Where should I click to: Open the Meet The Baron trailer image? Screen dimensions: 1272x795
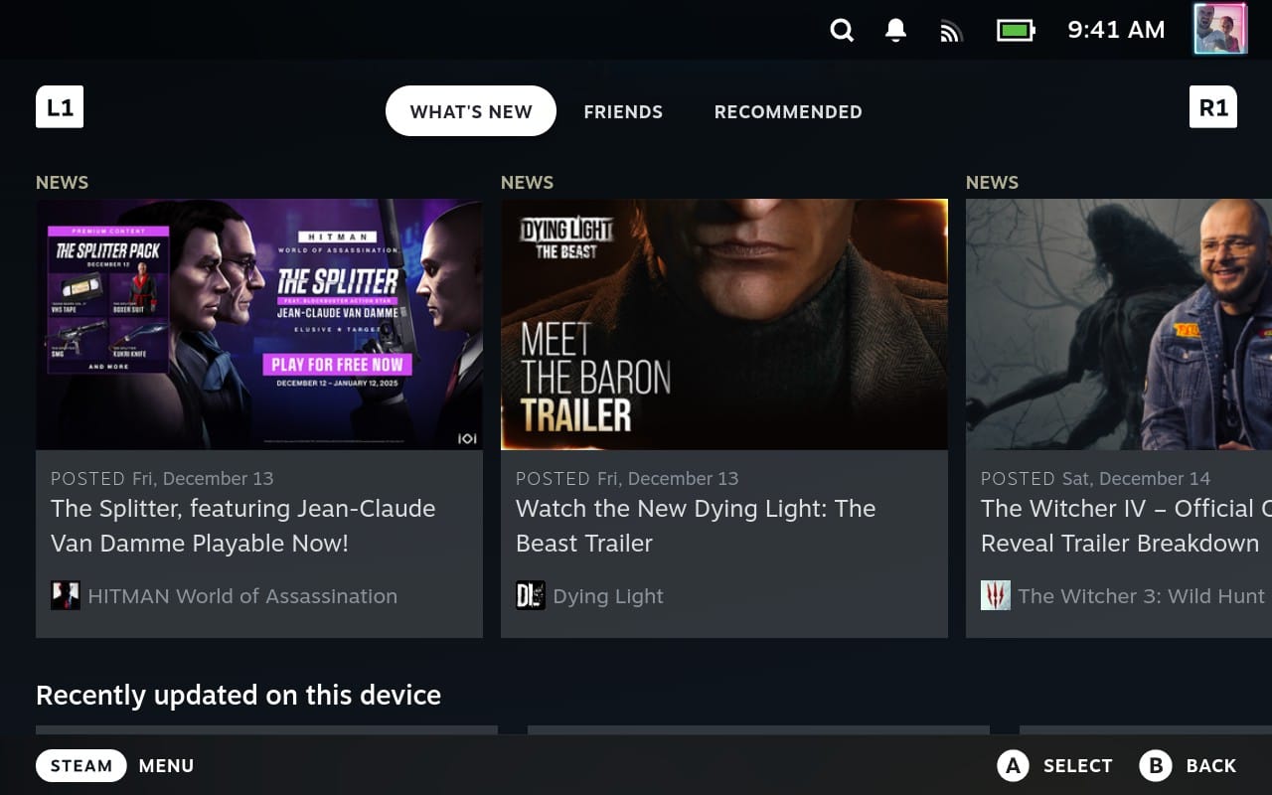click(724, 324)
